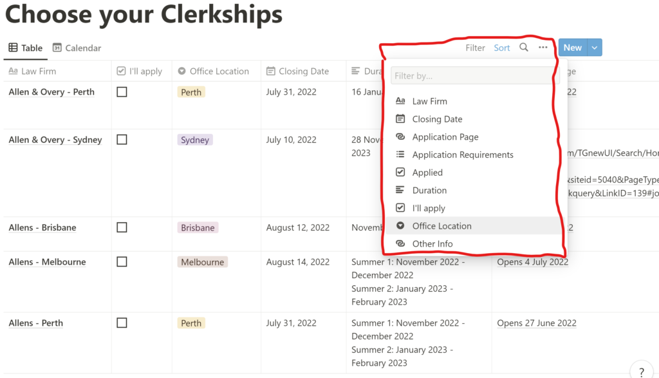Open the 'Opens 27 June 2022' link
The width and height of the screenshot is (659, 378).
point(537,323)
